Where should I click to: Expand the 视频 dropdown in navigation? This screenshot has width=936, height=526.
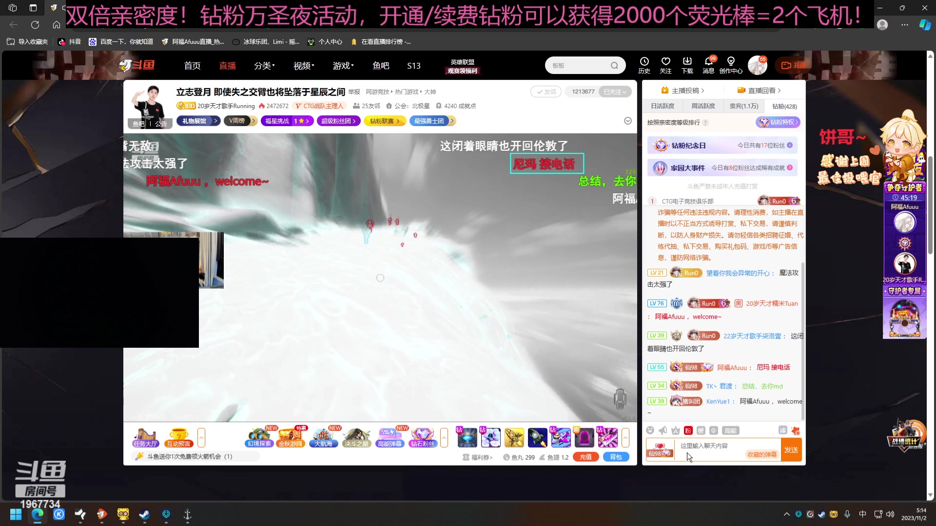[304, 66]
